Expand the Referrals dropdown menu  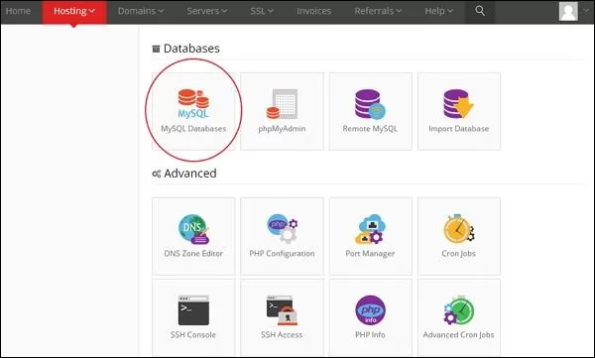pos(378,11)
